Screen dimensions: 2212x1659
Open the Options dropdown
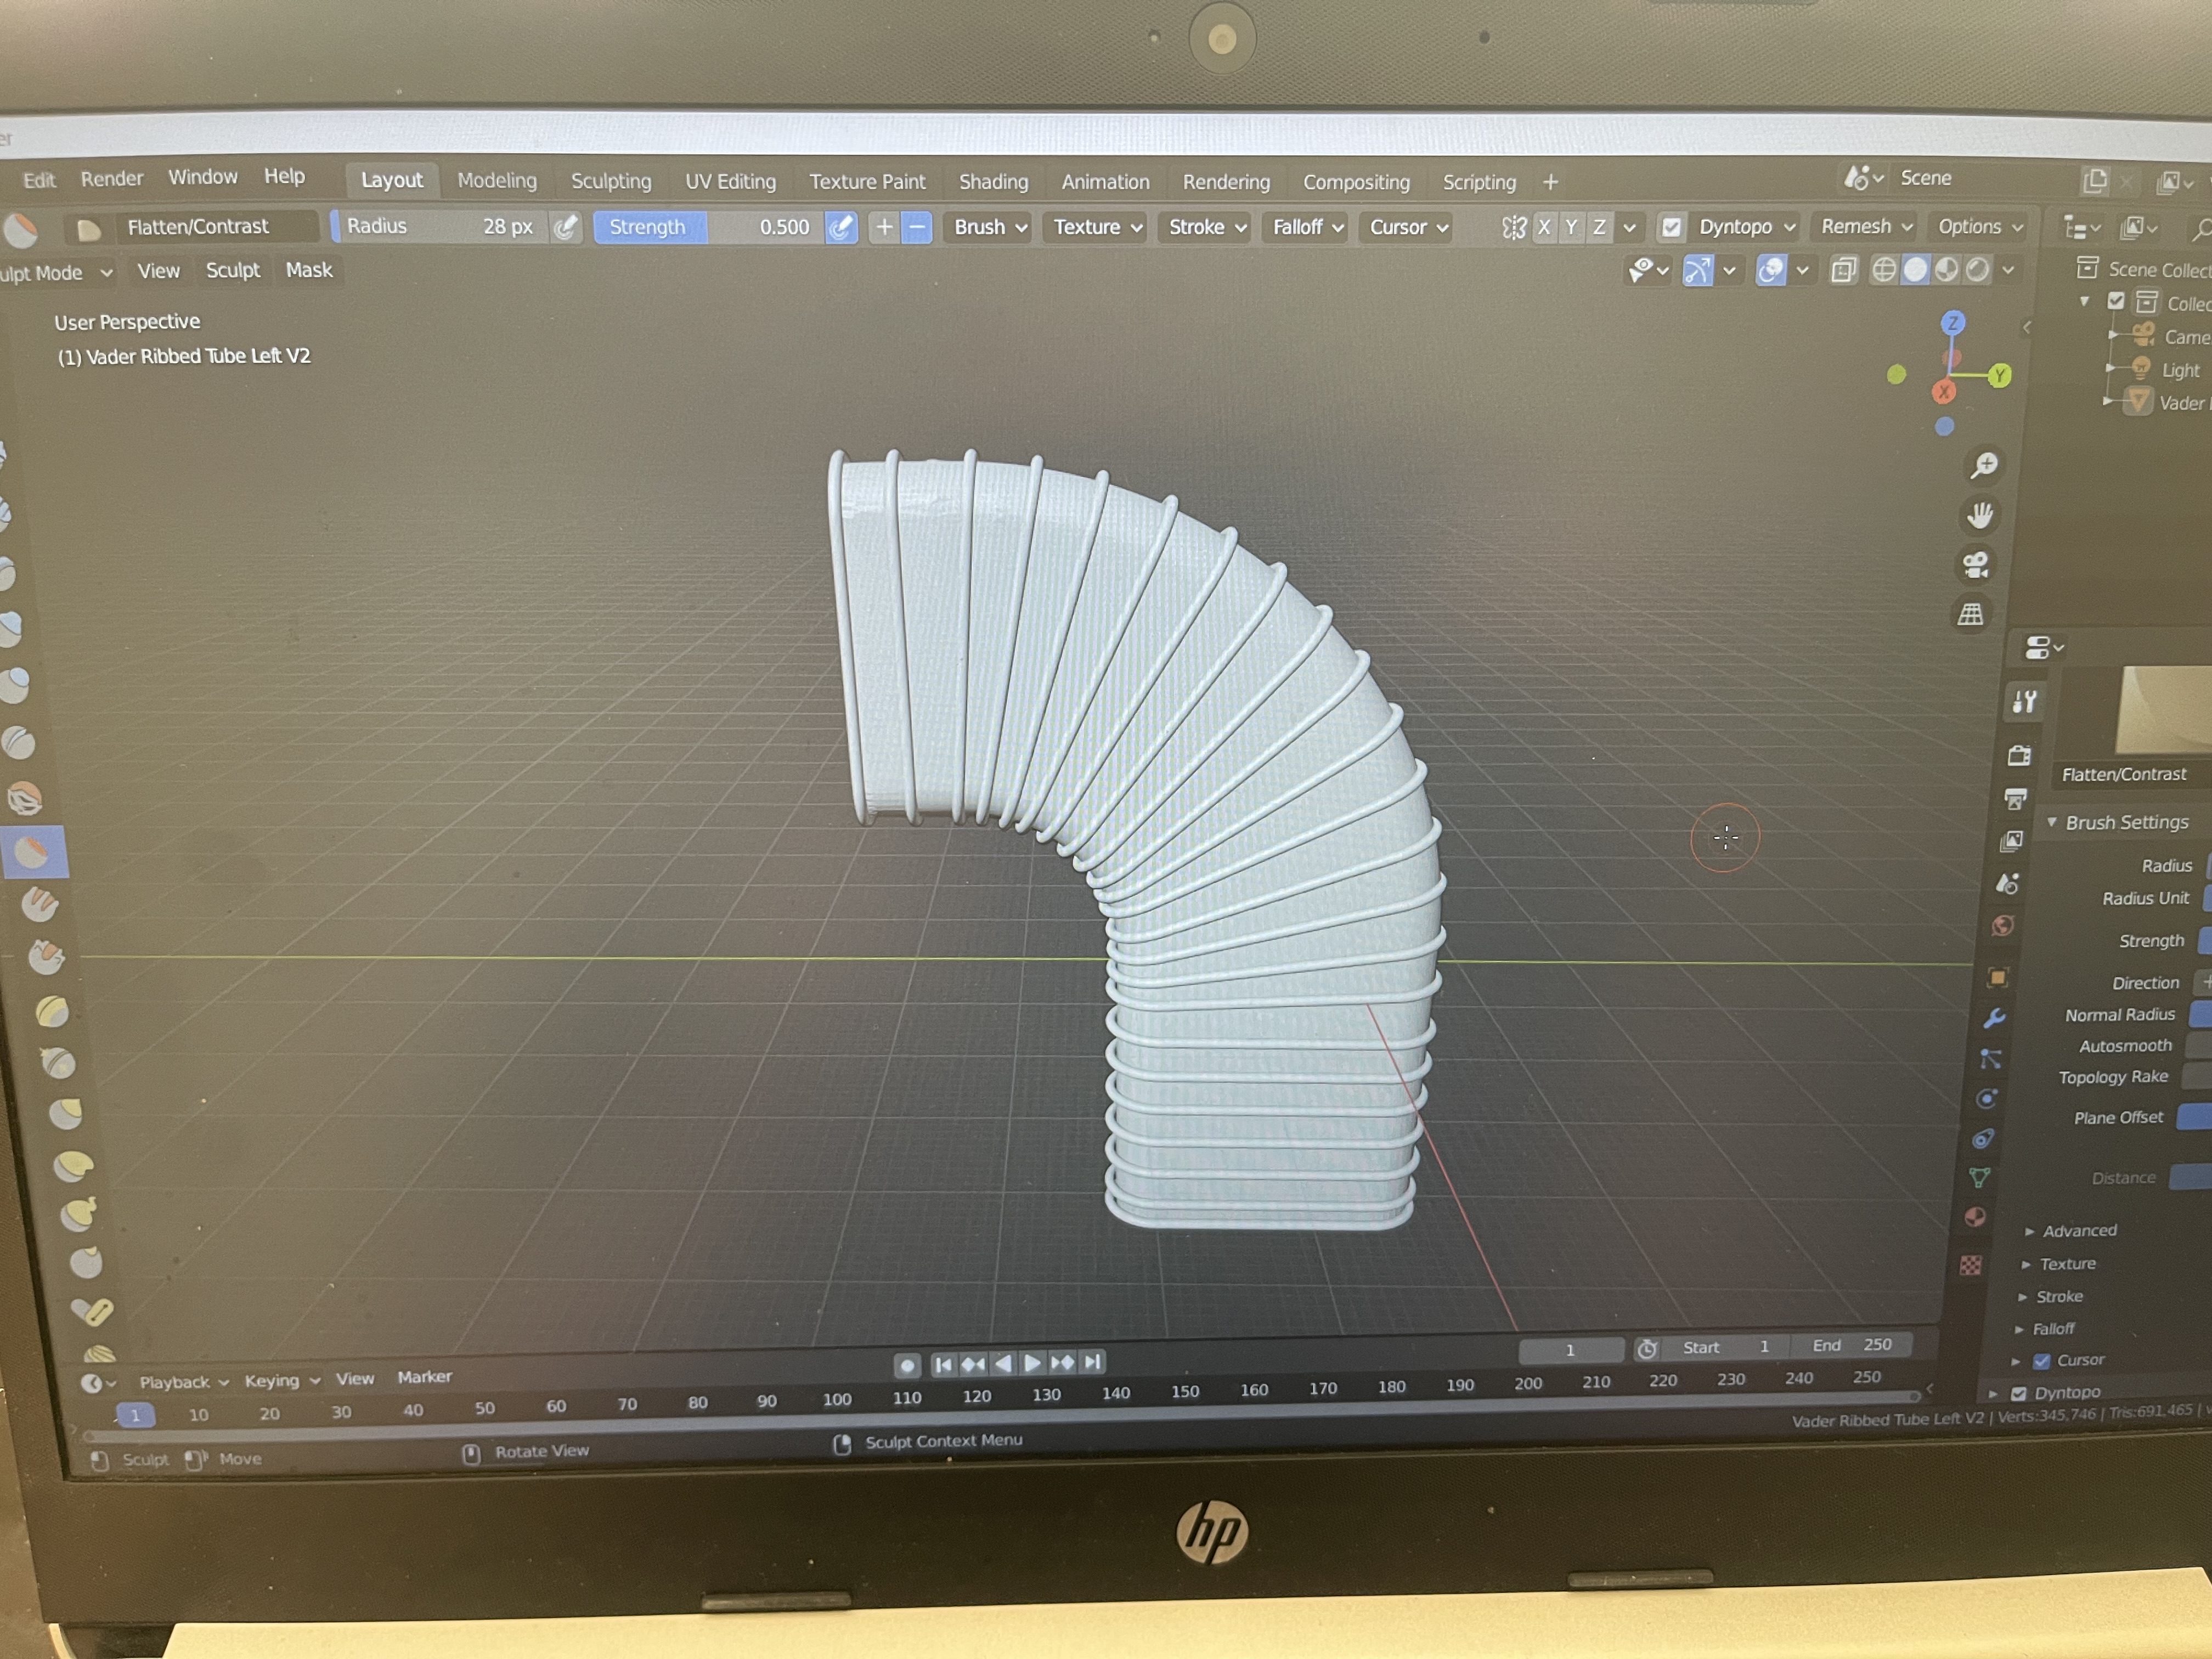pos(1979,226)
